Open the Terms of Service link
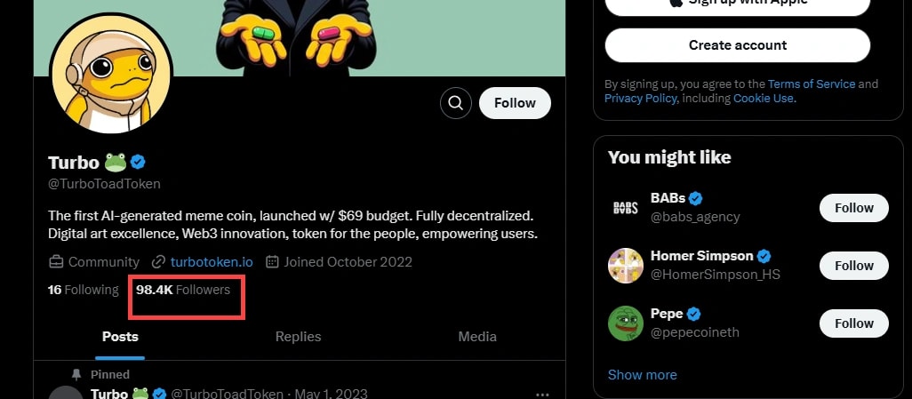The height and width of the screenshot is (399, 912). click(x=811, y=84)
